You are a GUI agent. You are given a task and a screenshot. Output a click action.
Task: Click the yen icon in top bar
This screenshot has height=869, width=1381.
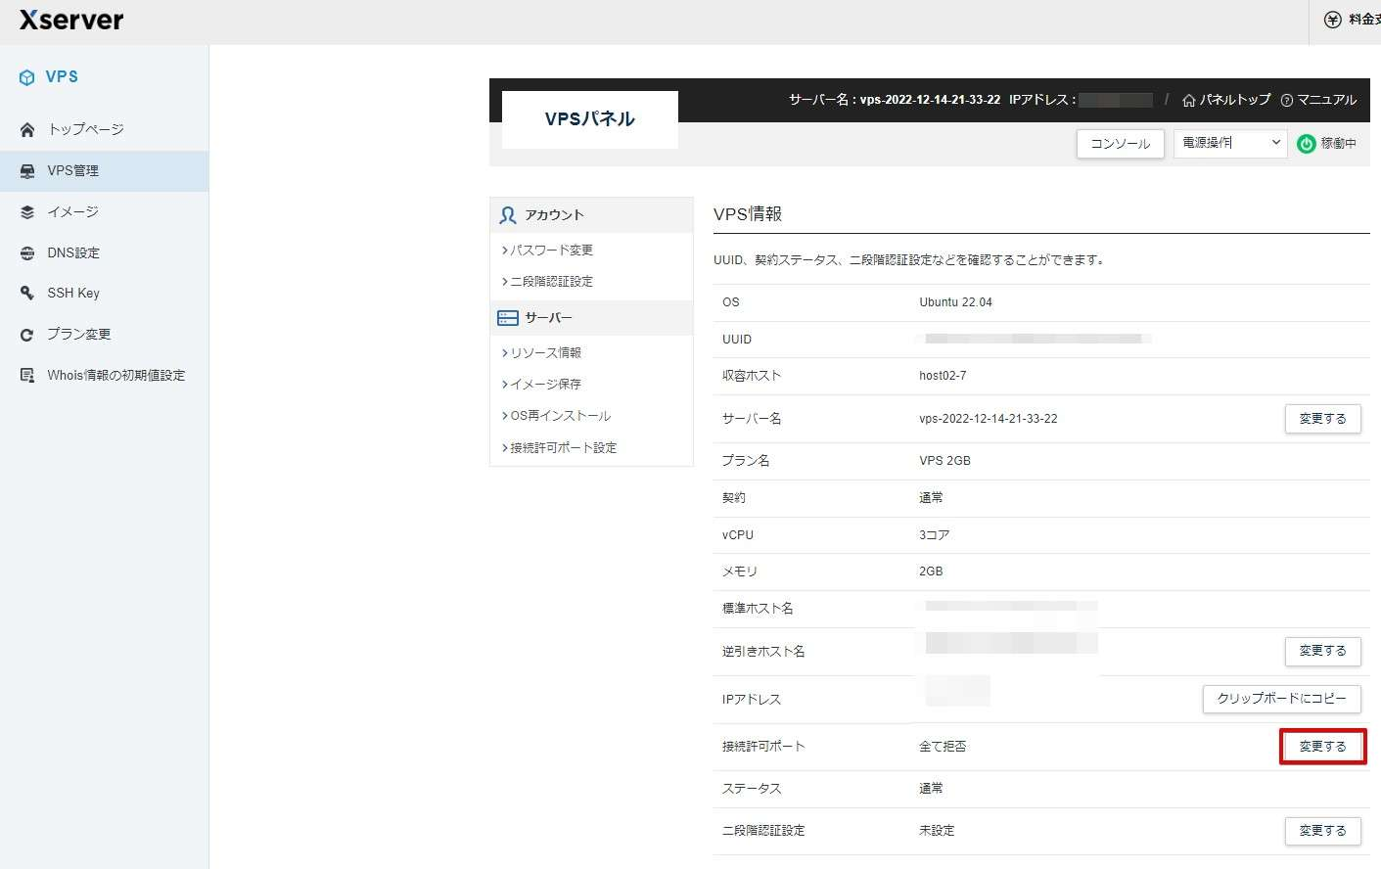click(x=1332, y=20)
